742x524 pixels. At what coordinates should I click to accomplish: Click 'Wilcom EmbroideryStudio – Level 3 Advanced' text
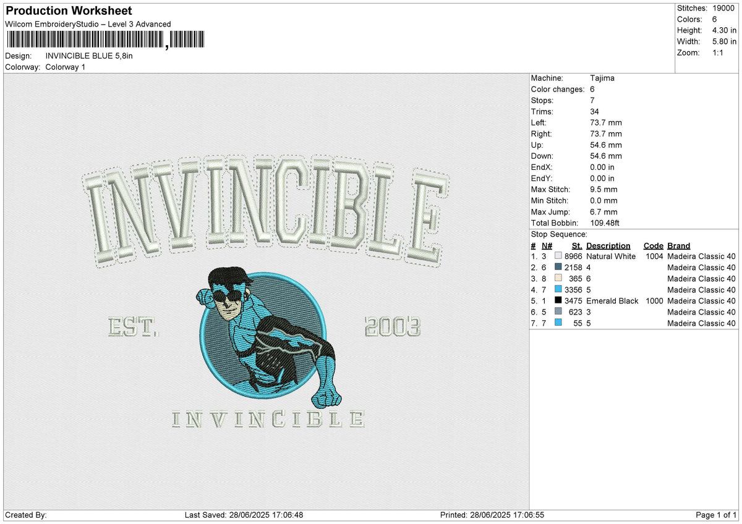coord(88,24)
